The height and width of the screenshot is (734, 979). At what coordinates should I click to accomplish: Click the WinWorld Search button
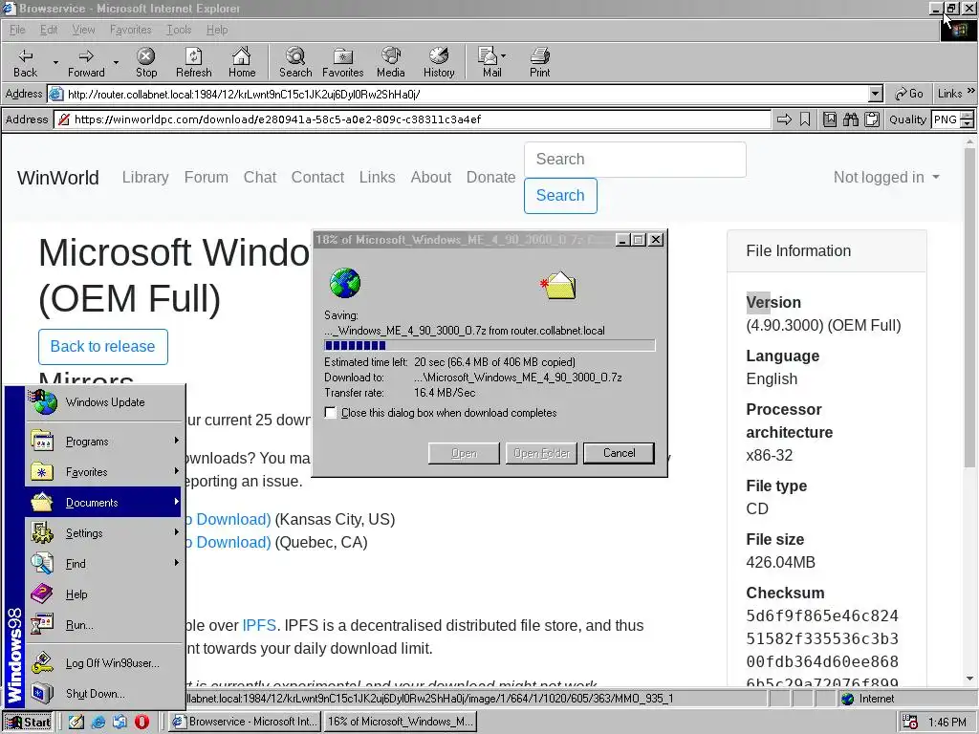[560, 195]
